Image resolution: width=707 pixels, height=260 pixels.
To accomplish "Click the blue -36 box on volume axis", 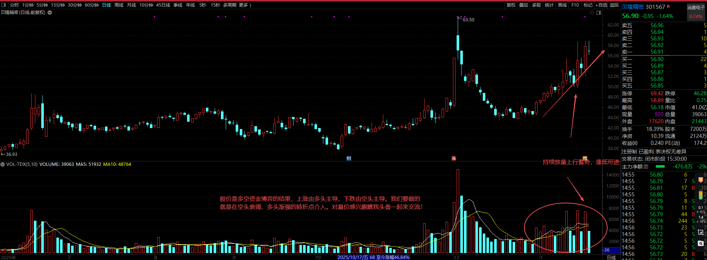I will pos(611,250).
